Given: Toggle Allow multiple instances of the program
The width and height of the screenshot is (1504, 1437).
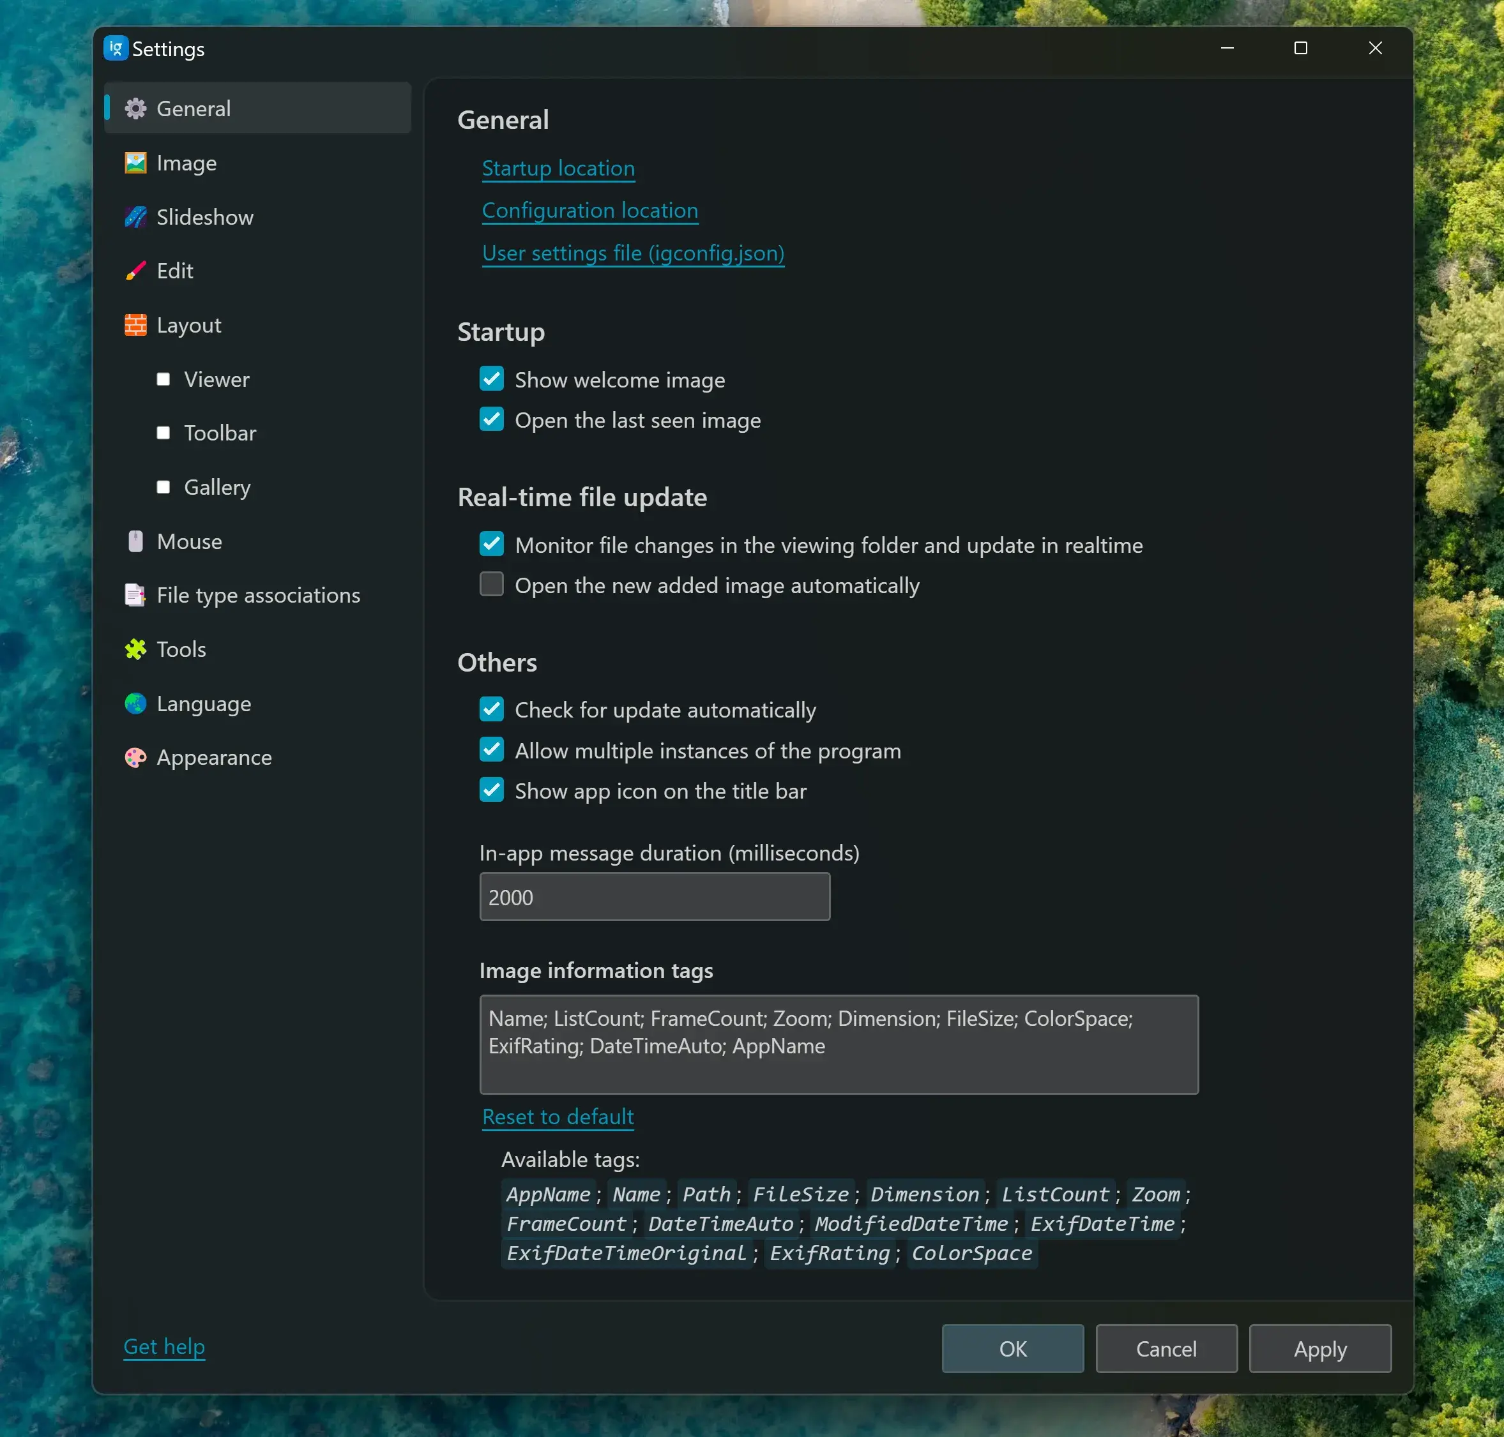Looking at the screenshot, I should (491, 750).
